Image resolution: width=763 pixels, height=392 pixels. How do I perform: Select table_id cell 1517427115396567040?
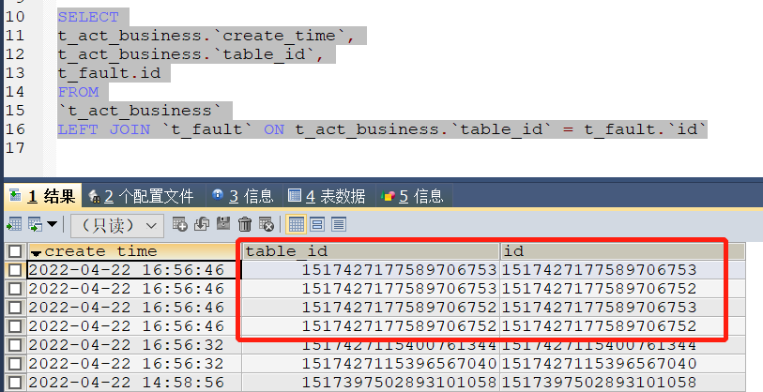point(371,364)
